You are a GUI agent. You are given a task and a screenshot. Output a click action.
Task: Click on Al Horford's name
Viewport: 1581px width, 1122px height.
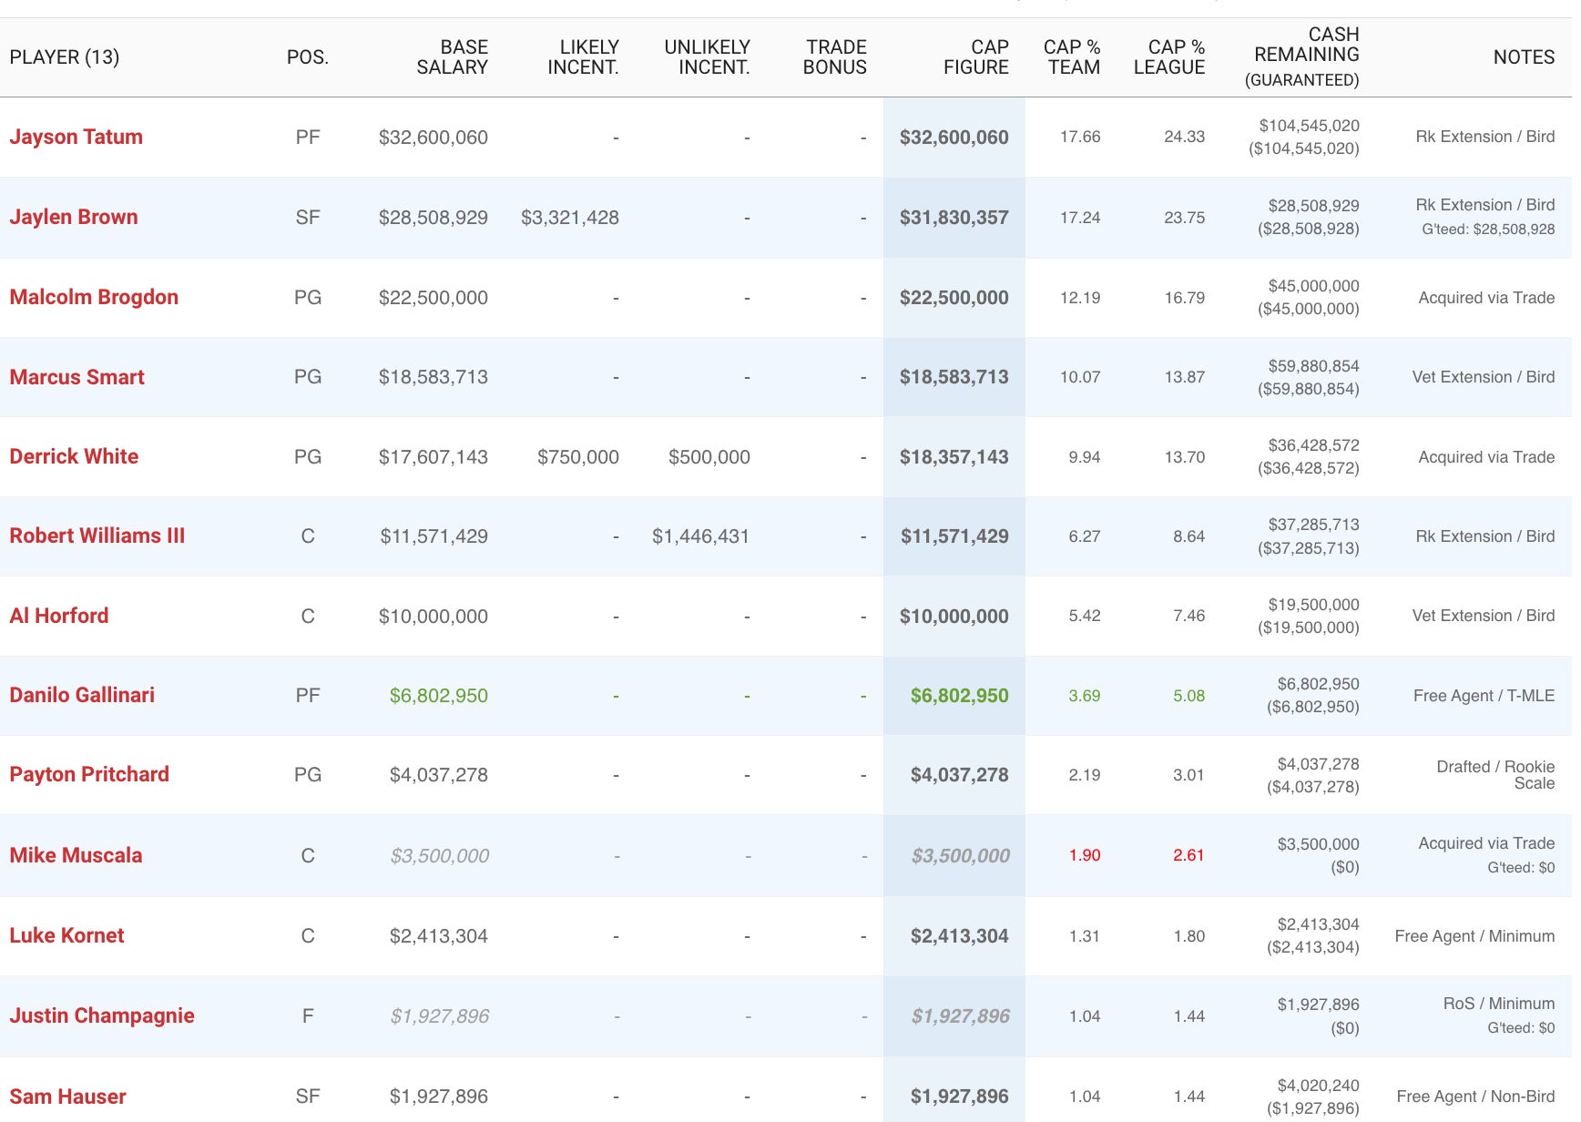(x=58, y=617)
